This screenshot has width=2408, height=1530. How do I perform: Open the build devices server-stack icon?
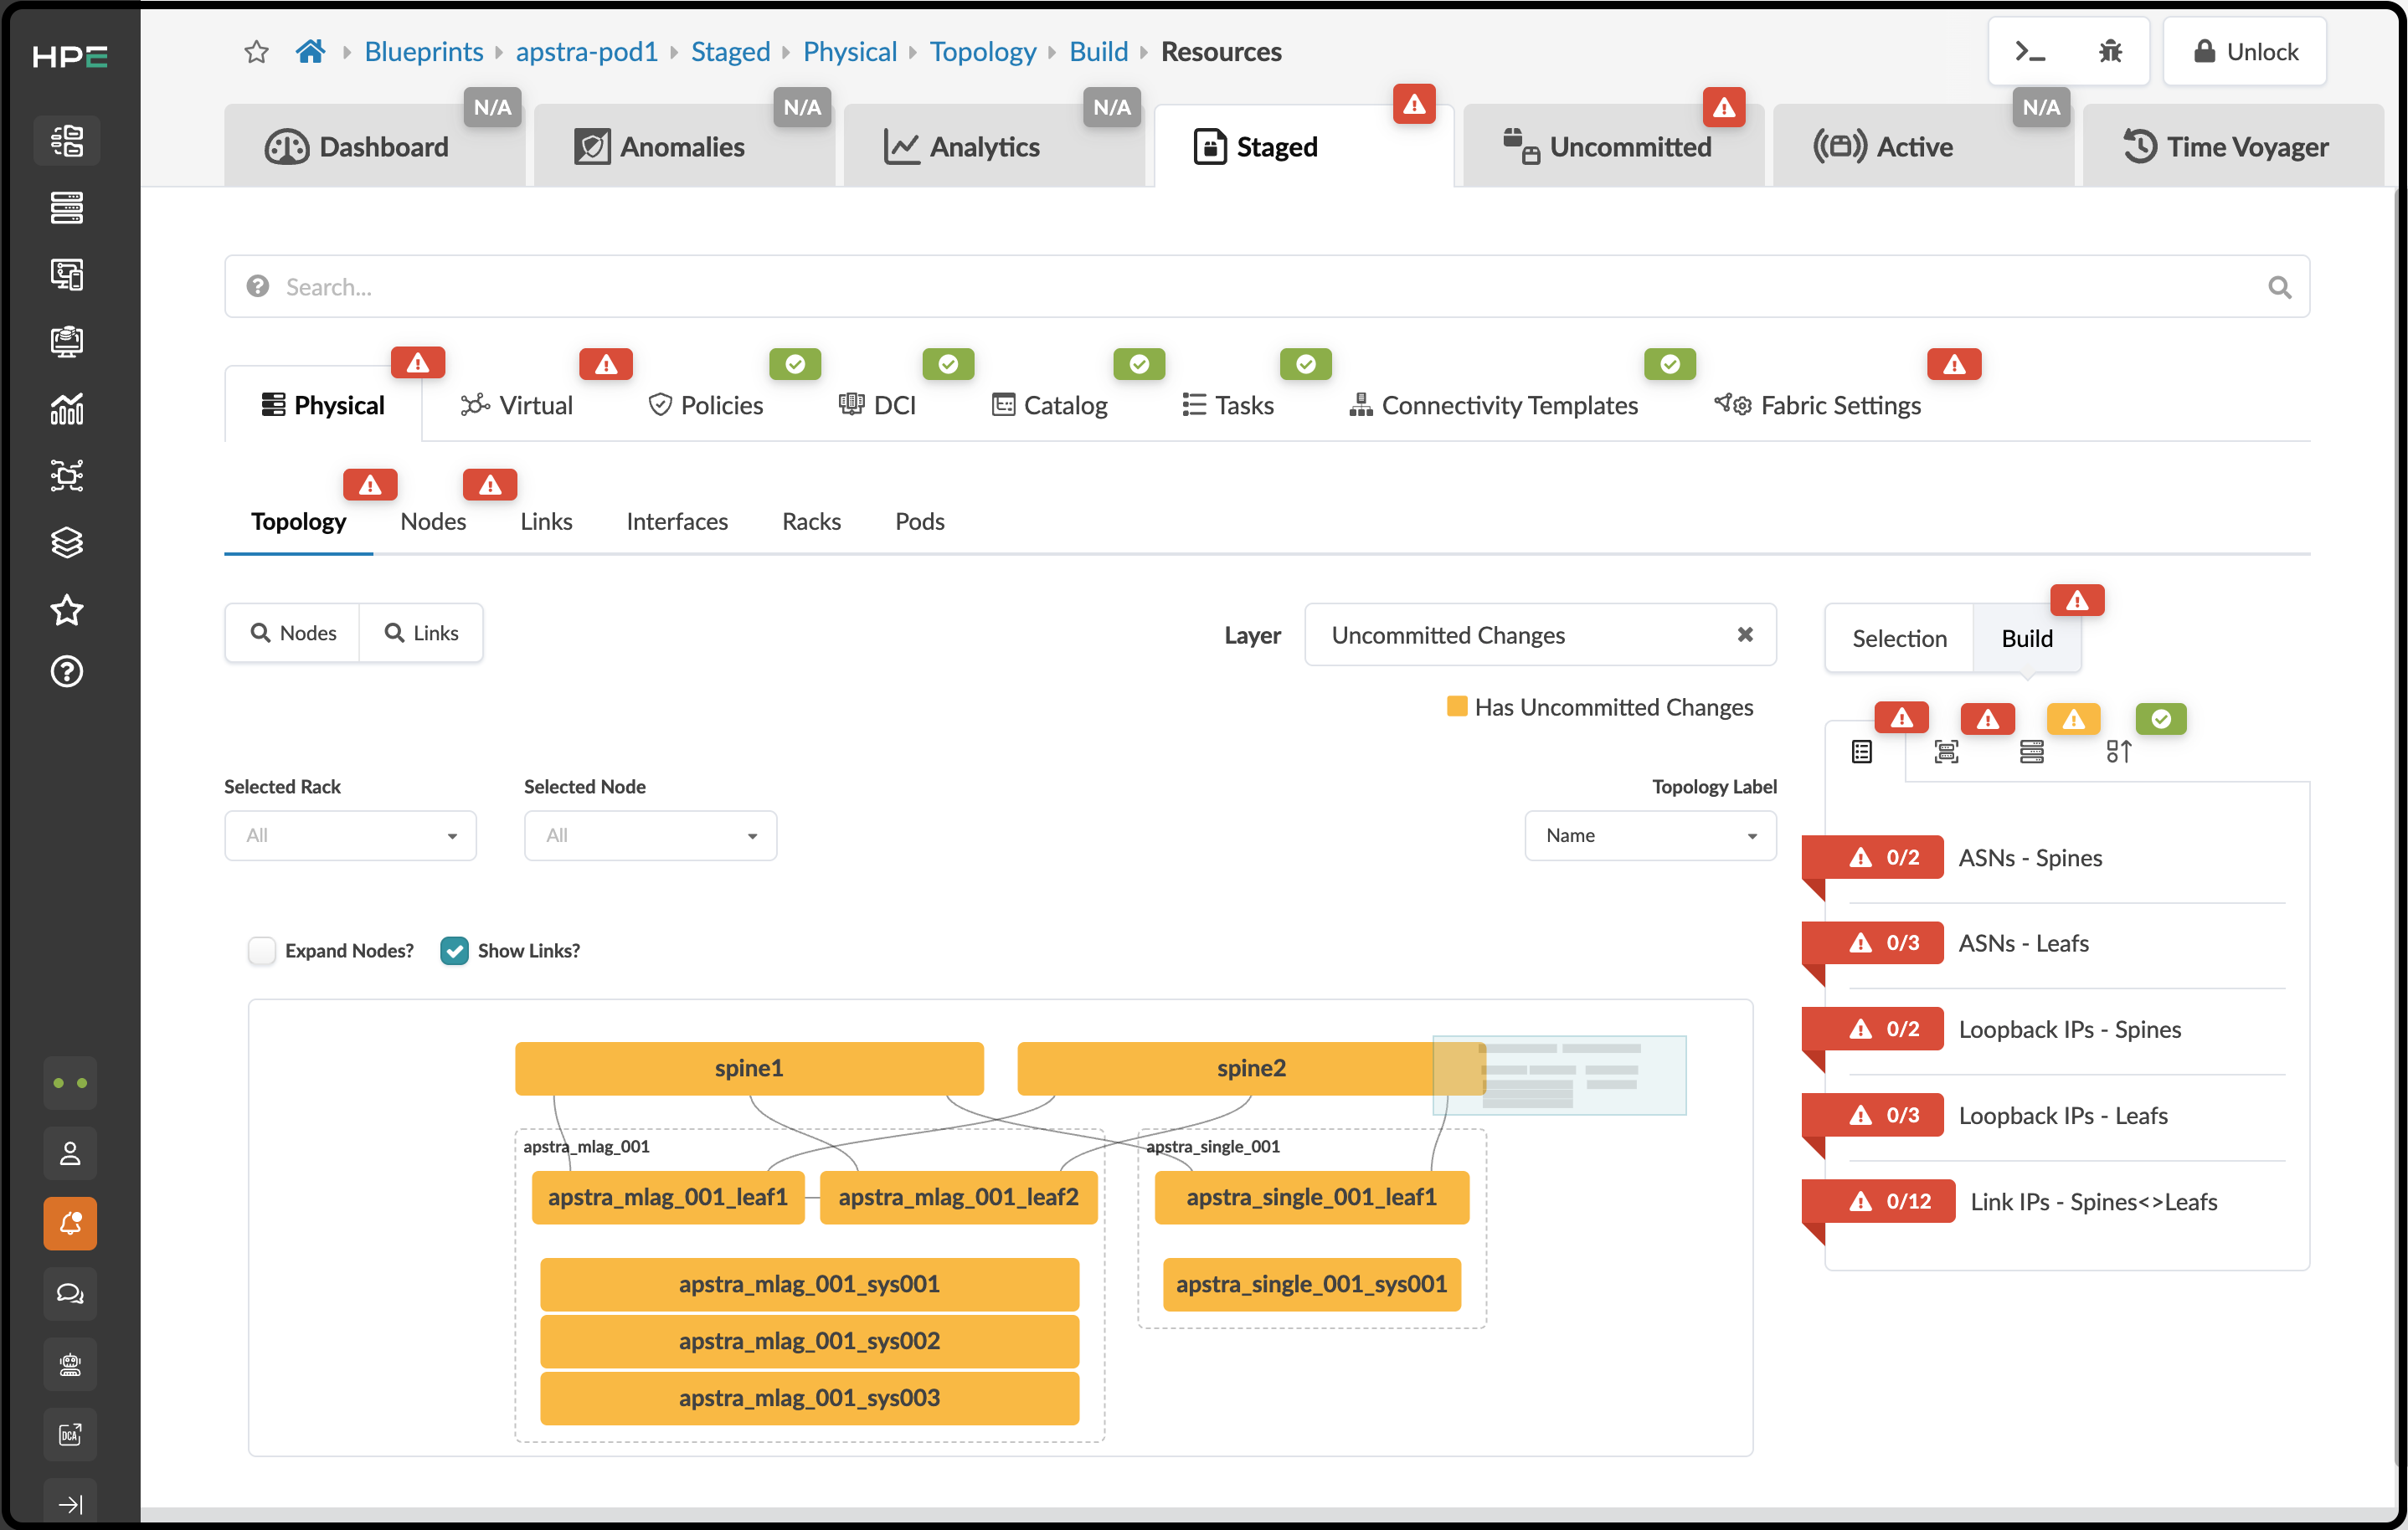tap(2031, 752)
